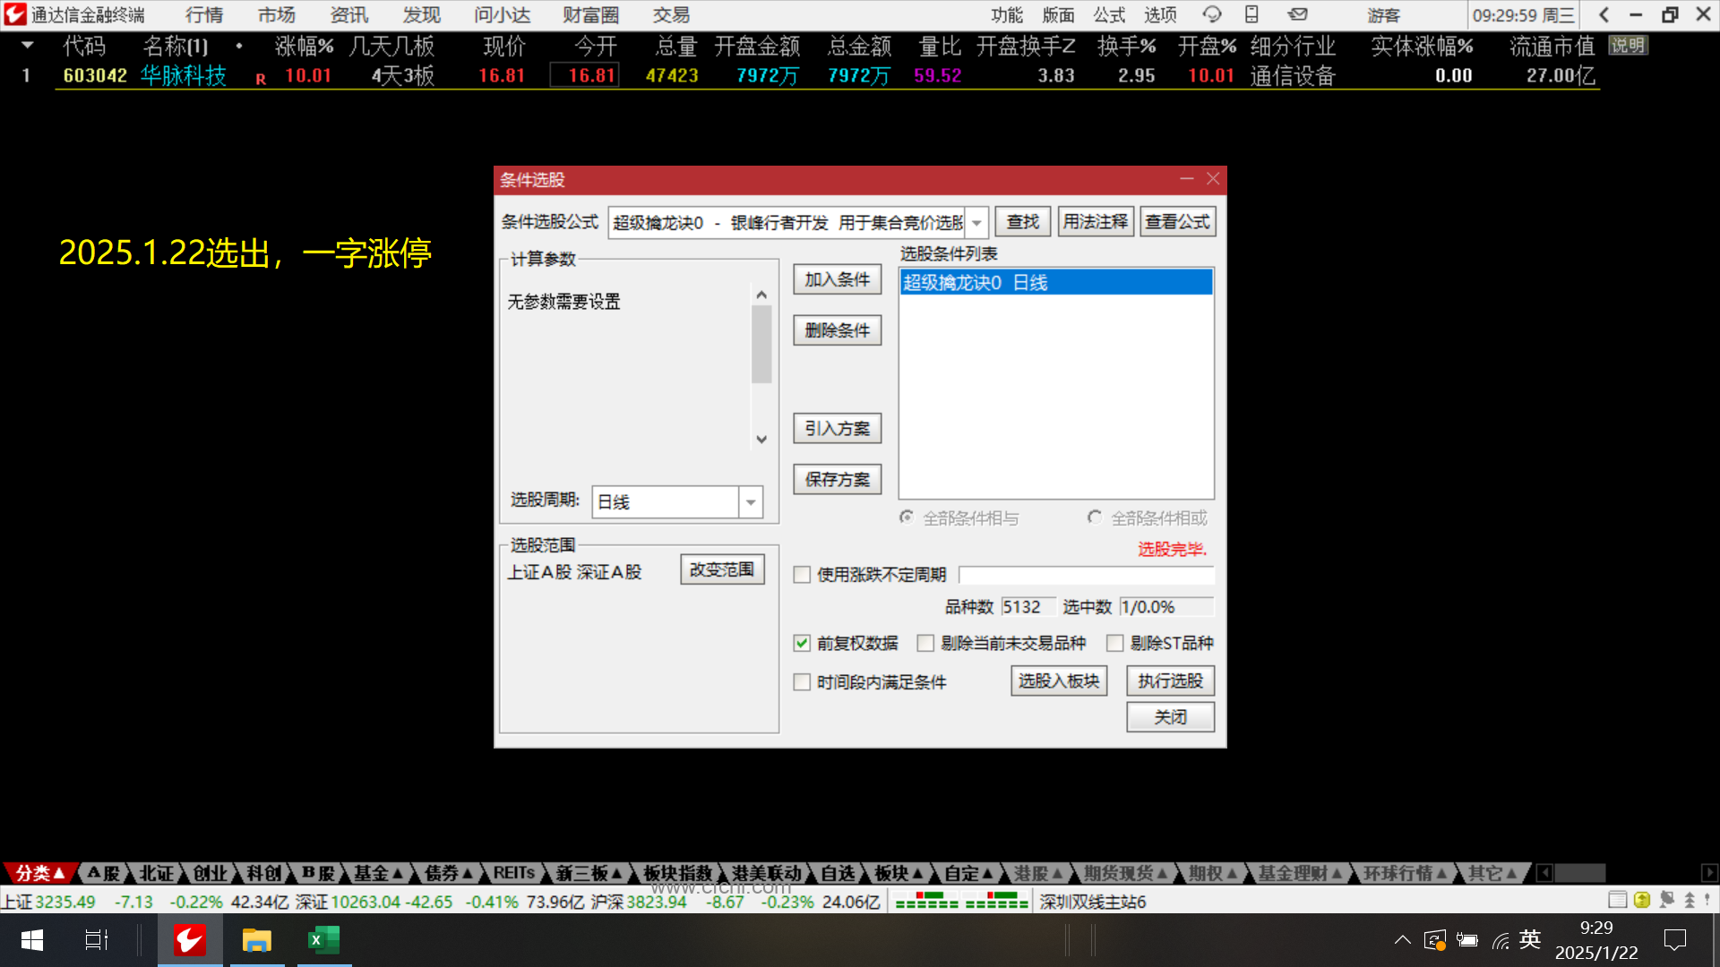Open the 选股周期 period dropdown
This screenshot has width=1720, height=967.
pyautogui.click(x=751, y=502)
